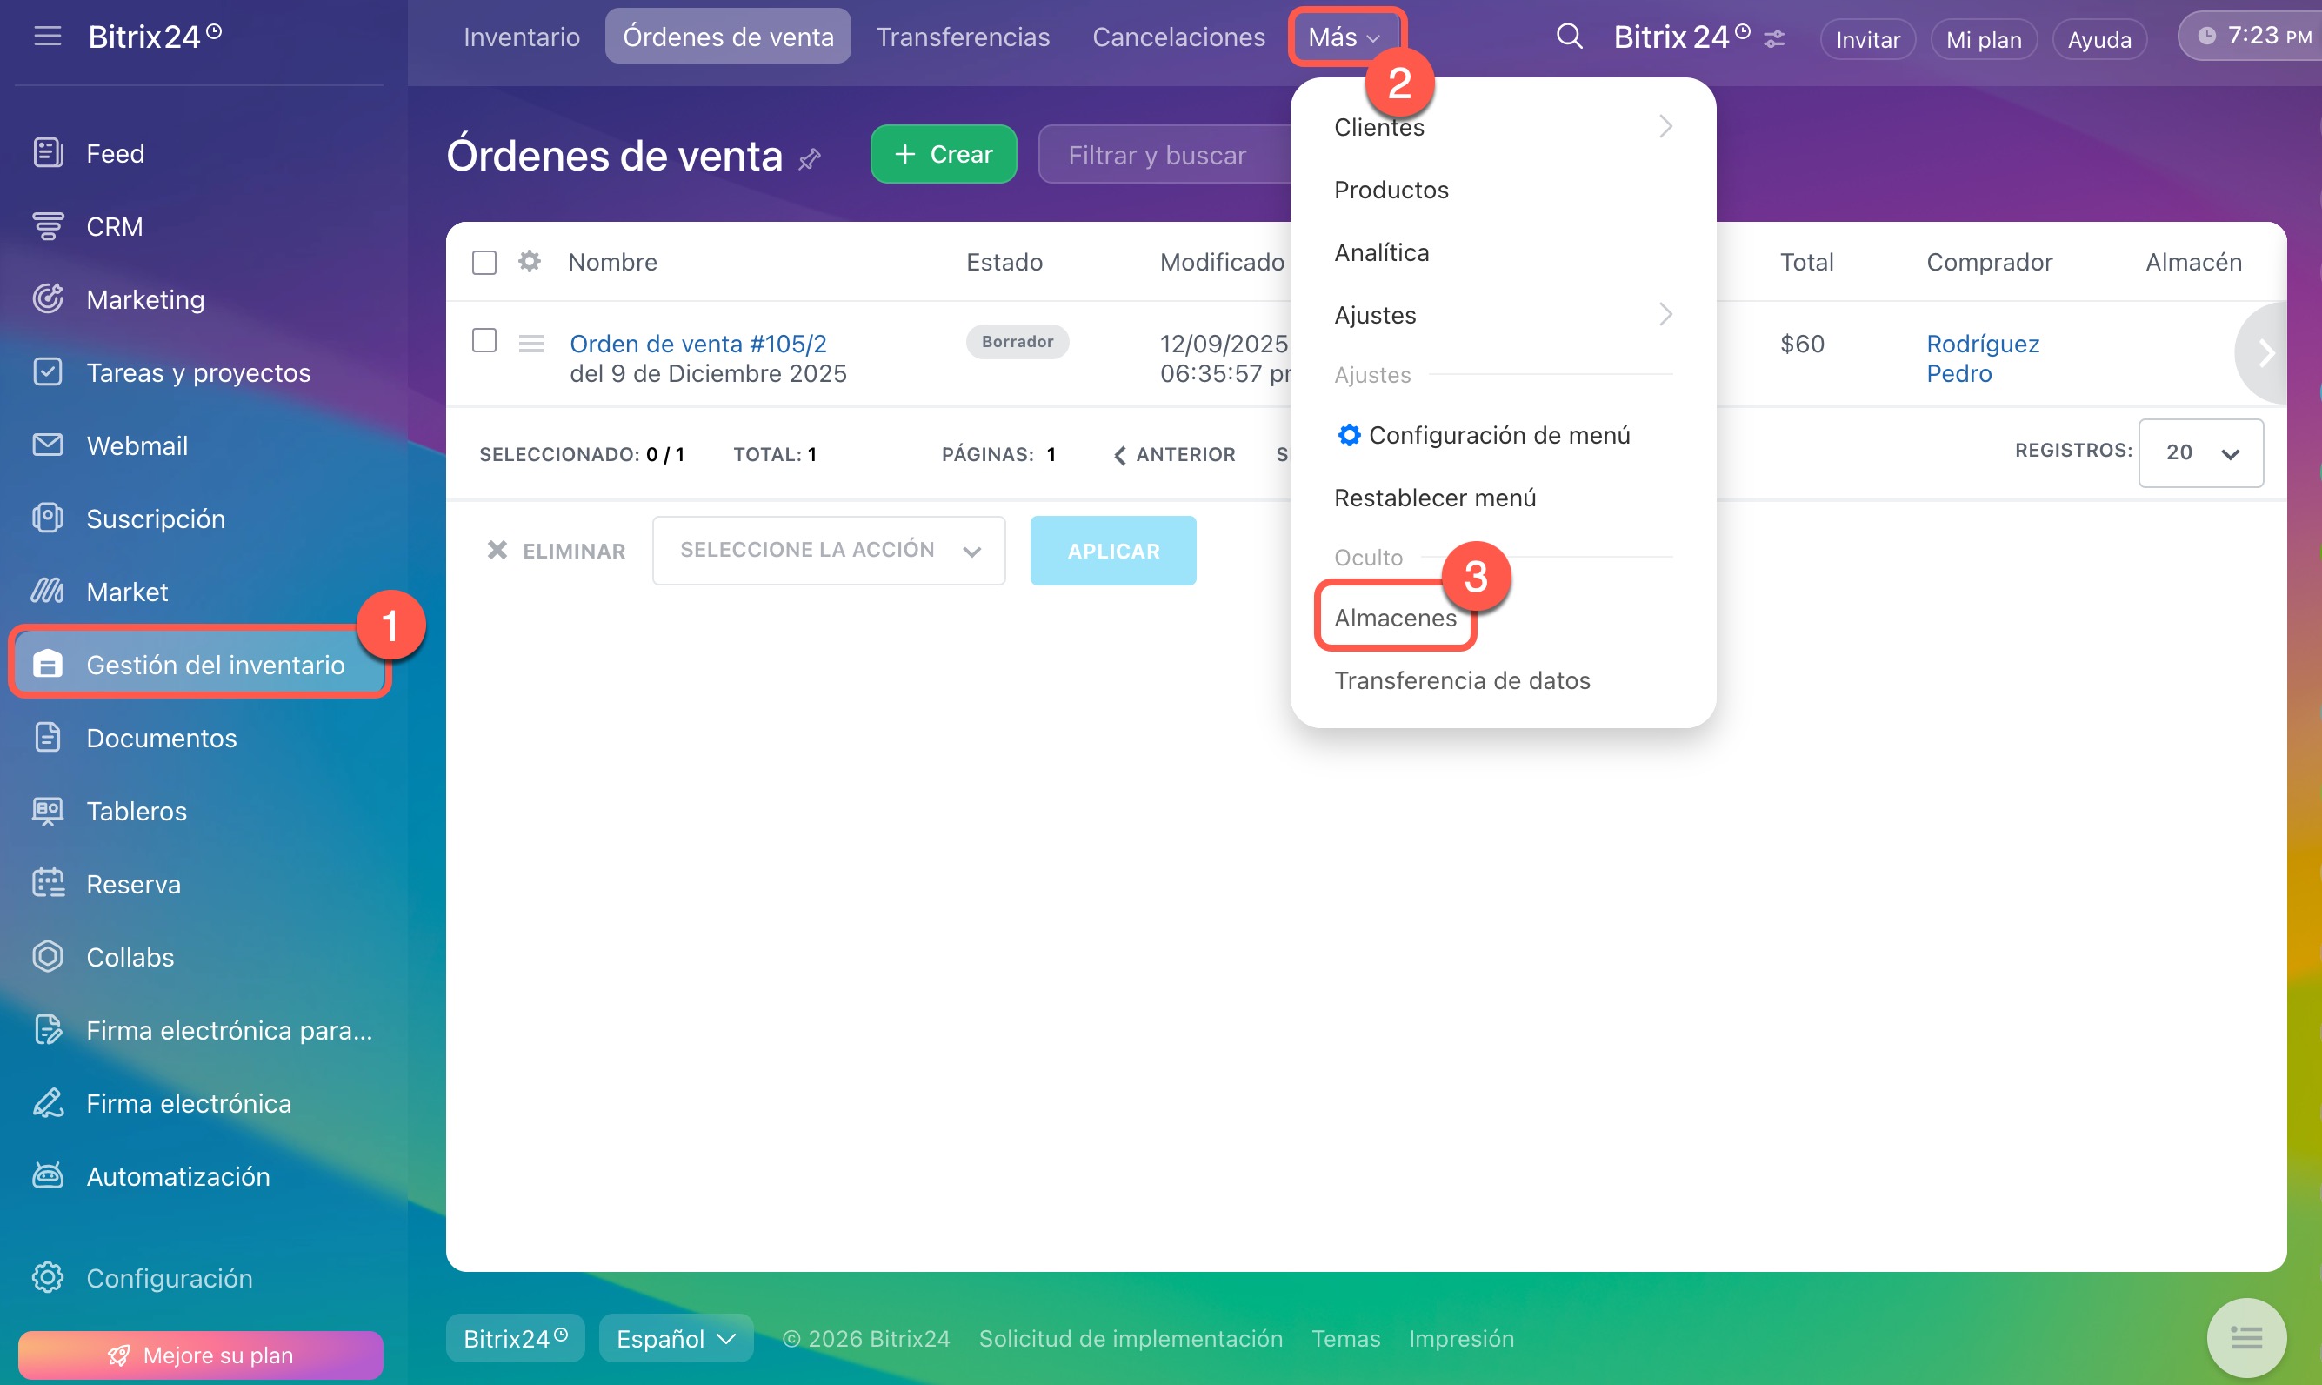Open the Más dropdown in top navigation
The image size is (2322, 1385).
(x=1344, y=37)
